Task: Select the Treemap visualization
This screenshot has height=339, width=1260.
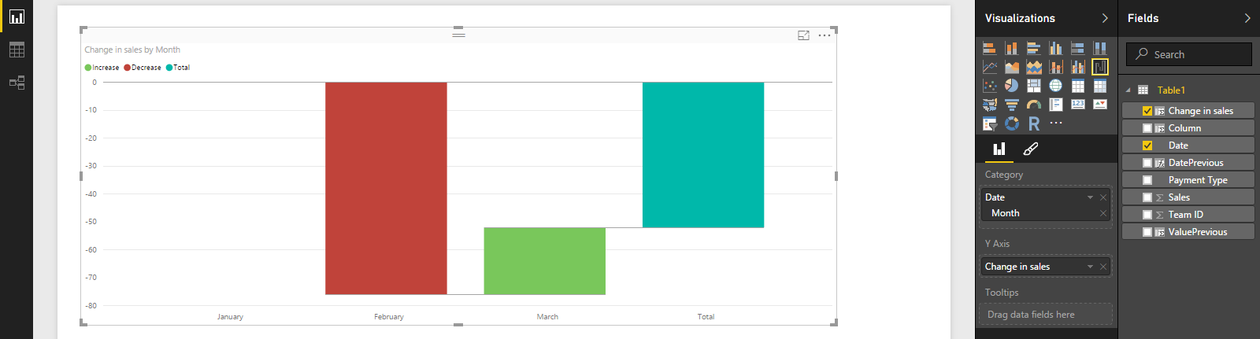Action: (x=1034, y=86)
